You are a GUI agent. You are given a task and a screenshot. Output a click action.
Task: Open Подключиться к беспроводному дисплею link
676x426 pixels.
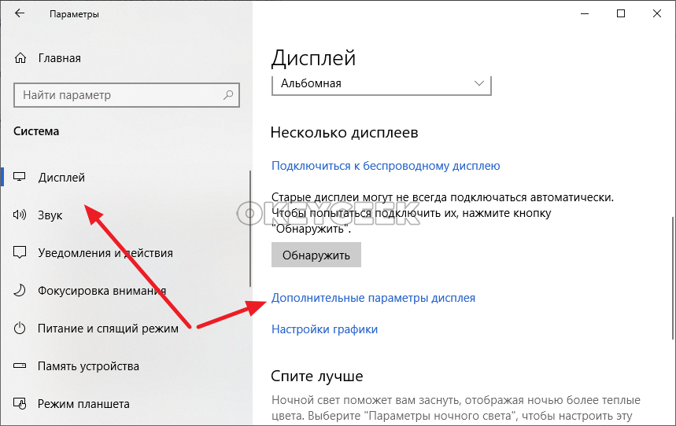(x=386, y=166)
